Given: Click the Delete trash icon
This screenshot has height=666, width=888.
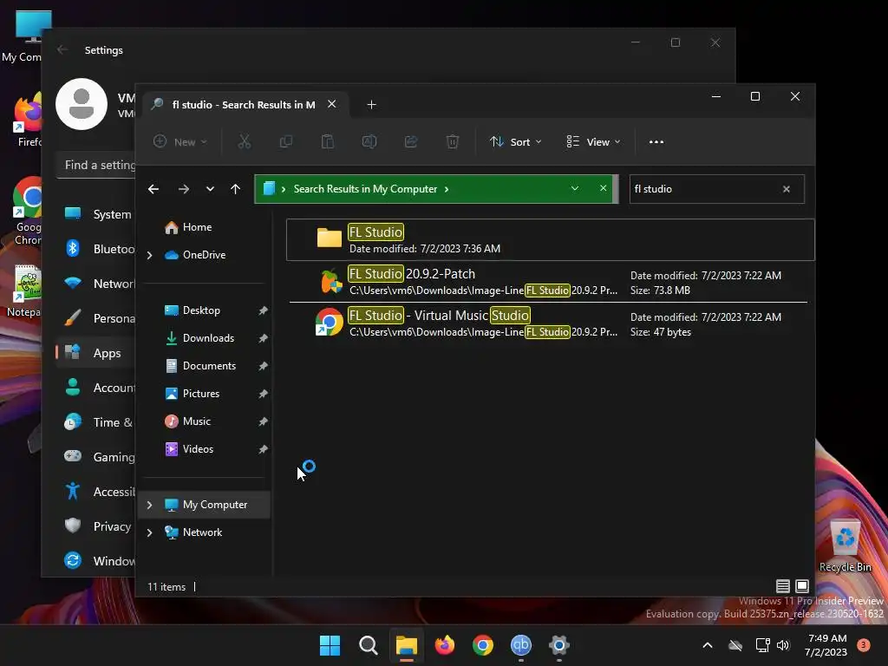Looking at the screenshot, I should click(453, 141).
